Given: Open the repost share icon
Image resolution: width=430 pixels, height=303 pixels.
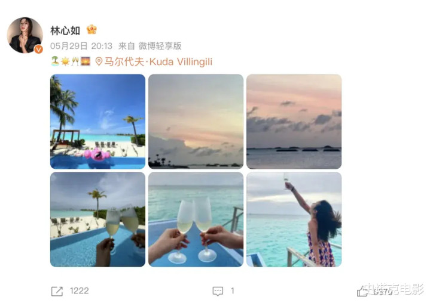Looking at the screenshot, I should click(x=57, y=291).
